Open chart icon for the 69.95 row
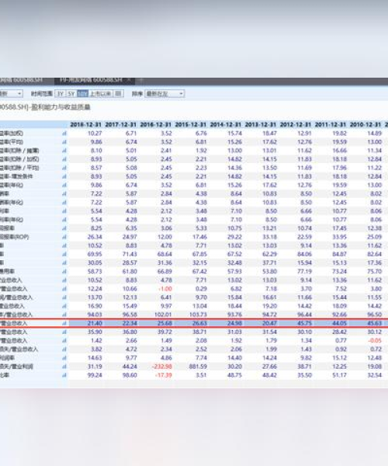 pyautogui.click(x=64, y=254)
